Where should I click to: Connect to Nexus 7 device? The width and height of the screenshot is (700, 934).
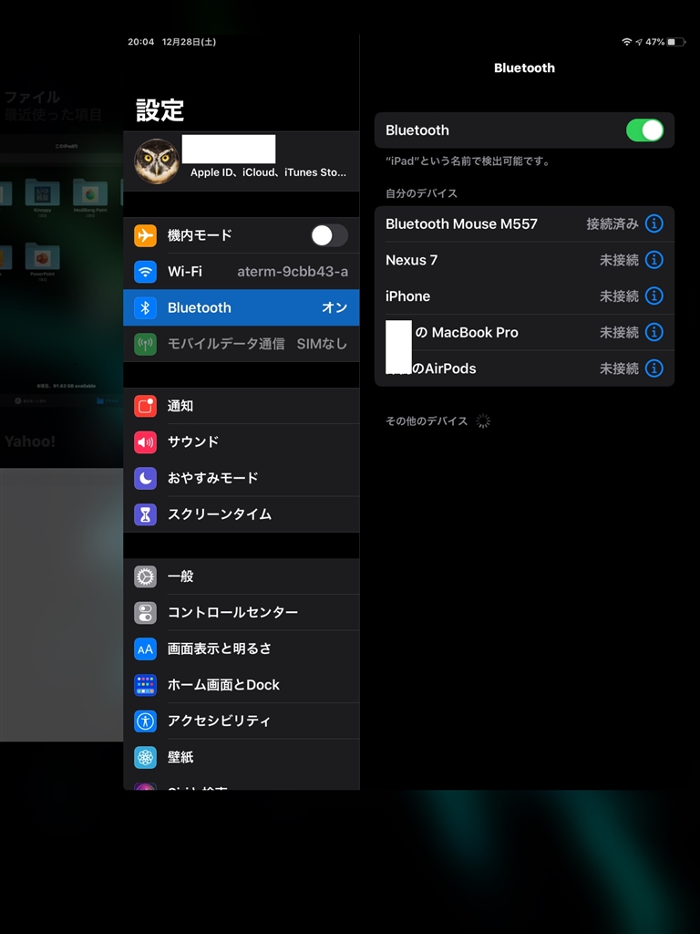tap(524, 260)
